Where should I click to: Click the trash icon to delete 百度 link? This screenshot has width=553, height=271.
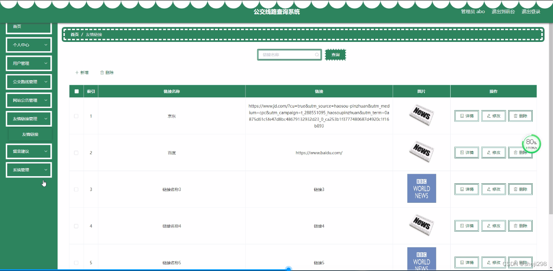coord(516,152)
